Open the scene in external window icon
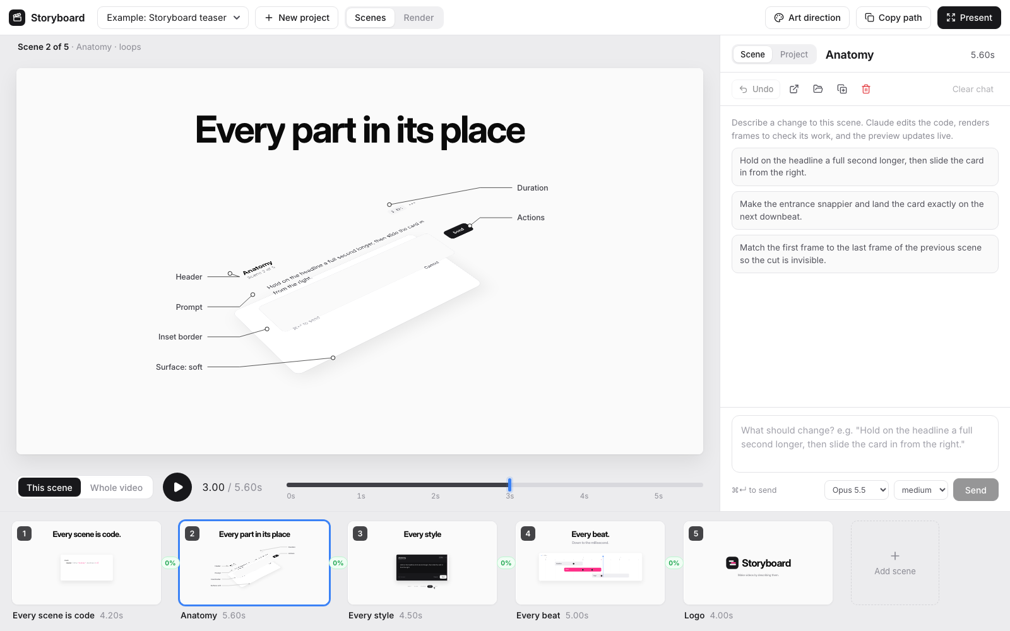This screenshot has width=1010, height=631. [794, 89]
